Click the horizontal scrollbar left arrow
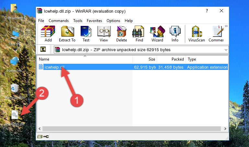The height and width of the screenshot is (147, 249). (x=40, y=129)
